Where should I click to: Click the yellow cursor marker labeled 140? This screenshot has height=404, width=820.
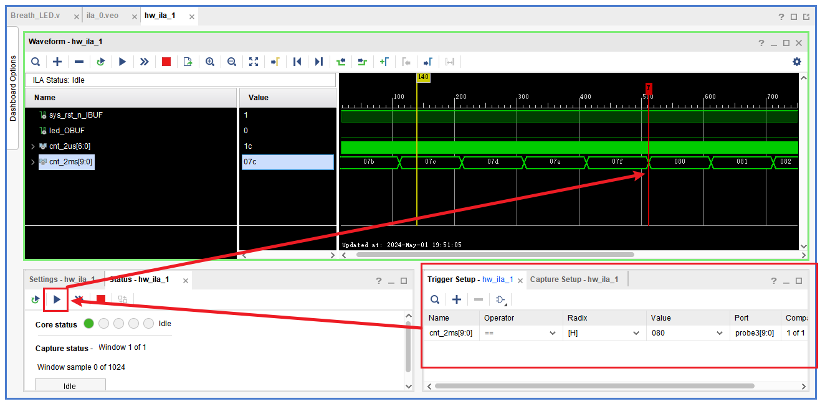[x=423, y=77]
